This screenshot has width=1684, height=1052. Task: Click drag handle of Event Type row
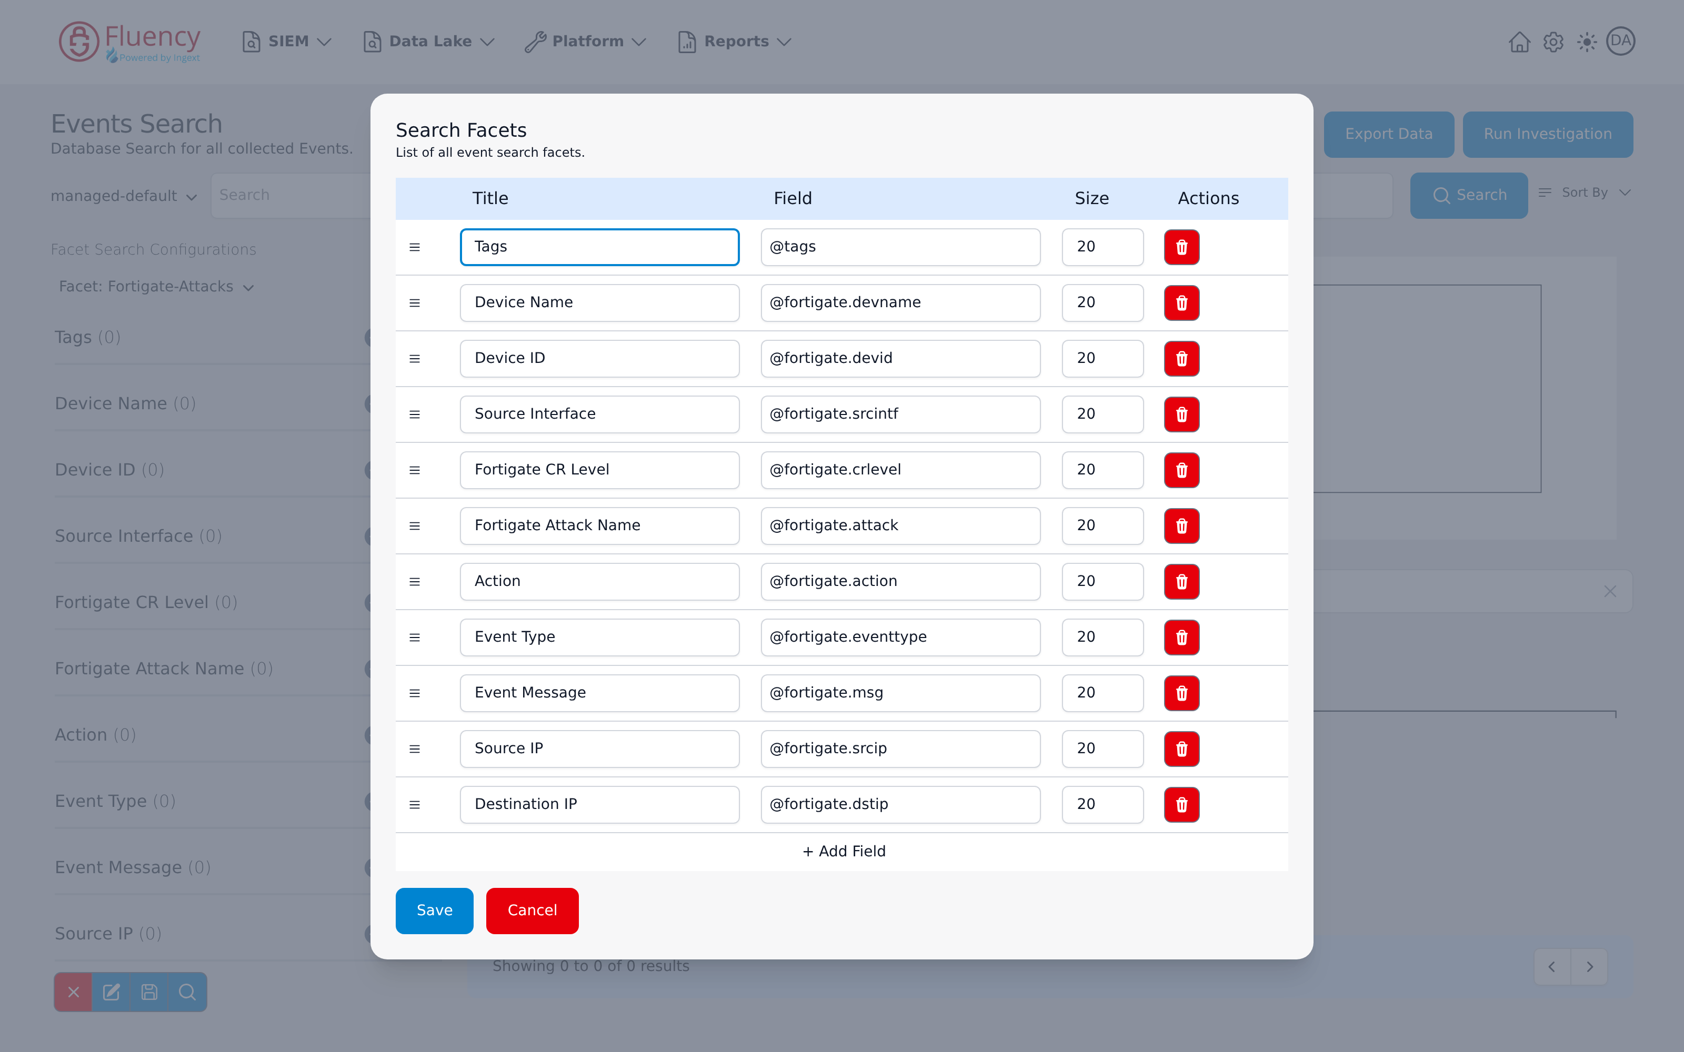point(415,636)
